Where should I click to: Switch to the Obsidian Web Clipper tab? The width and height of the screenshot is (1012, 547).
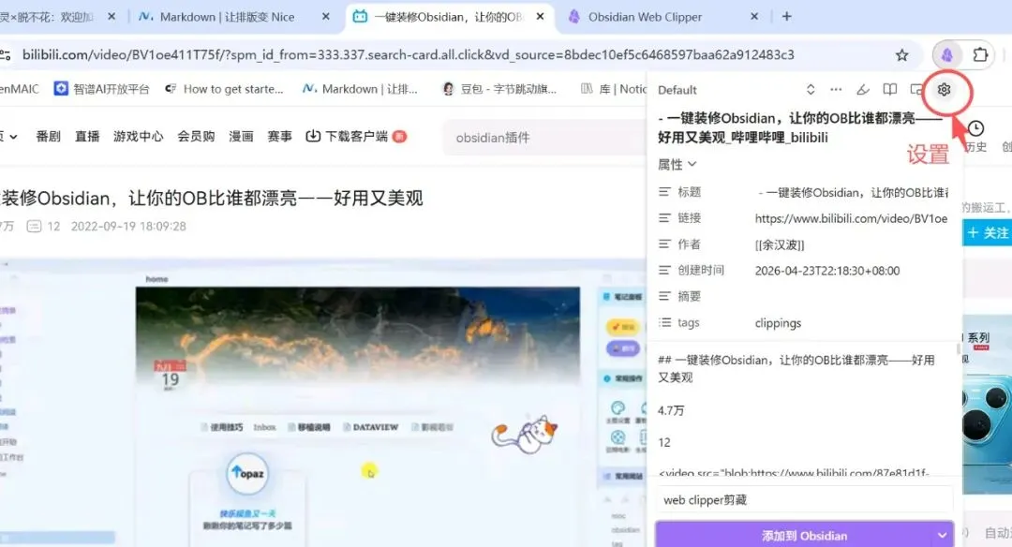click(x=646, y=17)
